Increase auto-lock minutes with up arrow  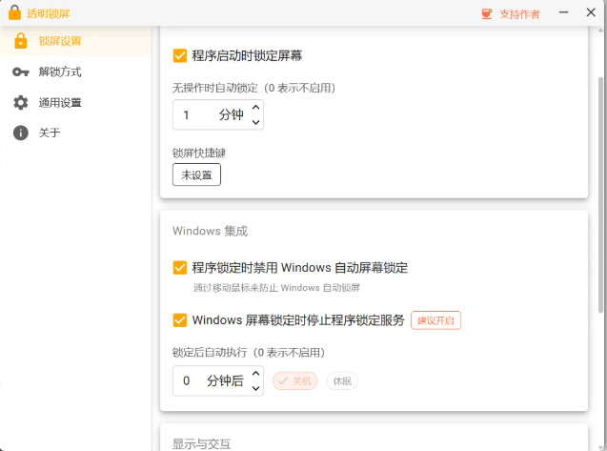pyautogui.click(x=255, y=108)
